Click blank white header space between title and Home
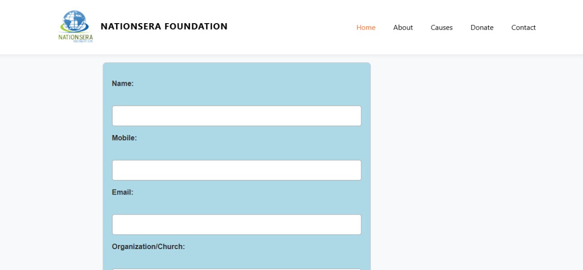 [291, 27]
